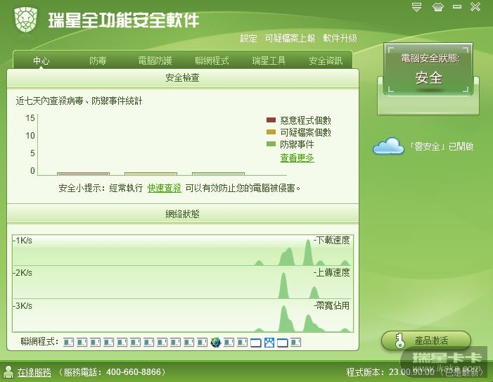The height and width of the screenshot is (382, 493).
Task: Switch to the 防毒 tab
Action: [x=98, y=61]
